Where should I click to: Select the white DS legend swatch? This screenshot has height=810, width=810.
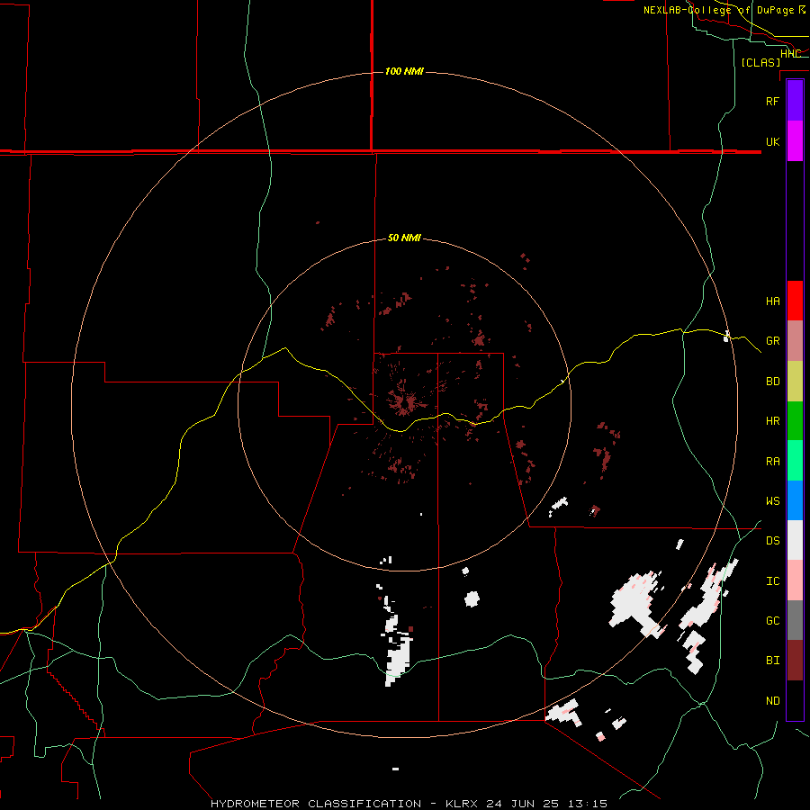click(x=795, y=540)
